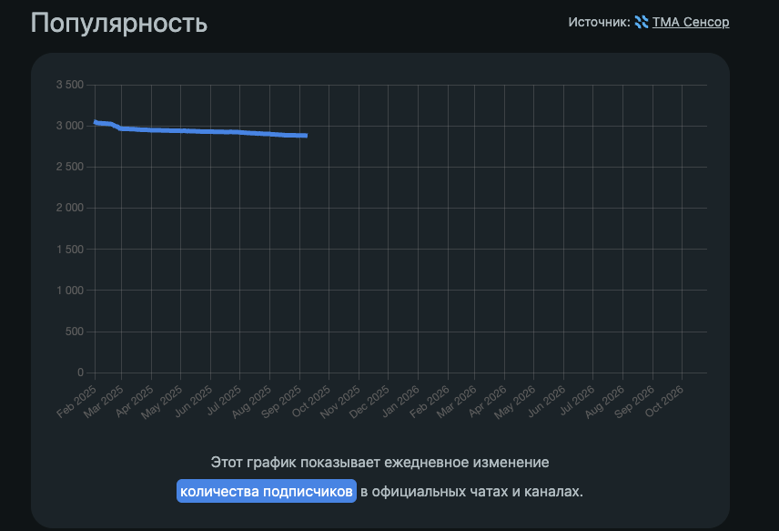Click the "Oct 2026" x-axis label
This screenshot has width=779, height=531.
664,402
